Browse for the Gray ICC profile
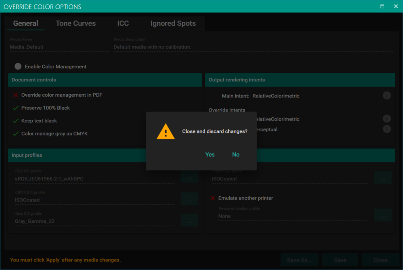This screenshot has height=270, width=403. pyautogui.click(x=189, y=220)
